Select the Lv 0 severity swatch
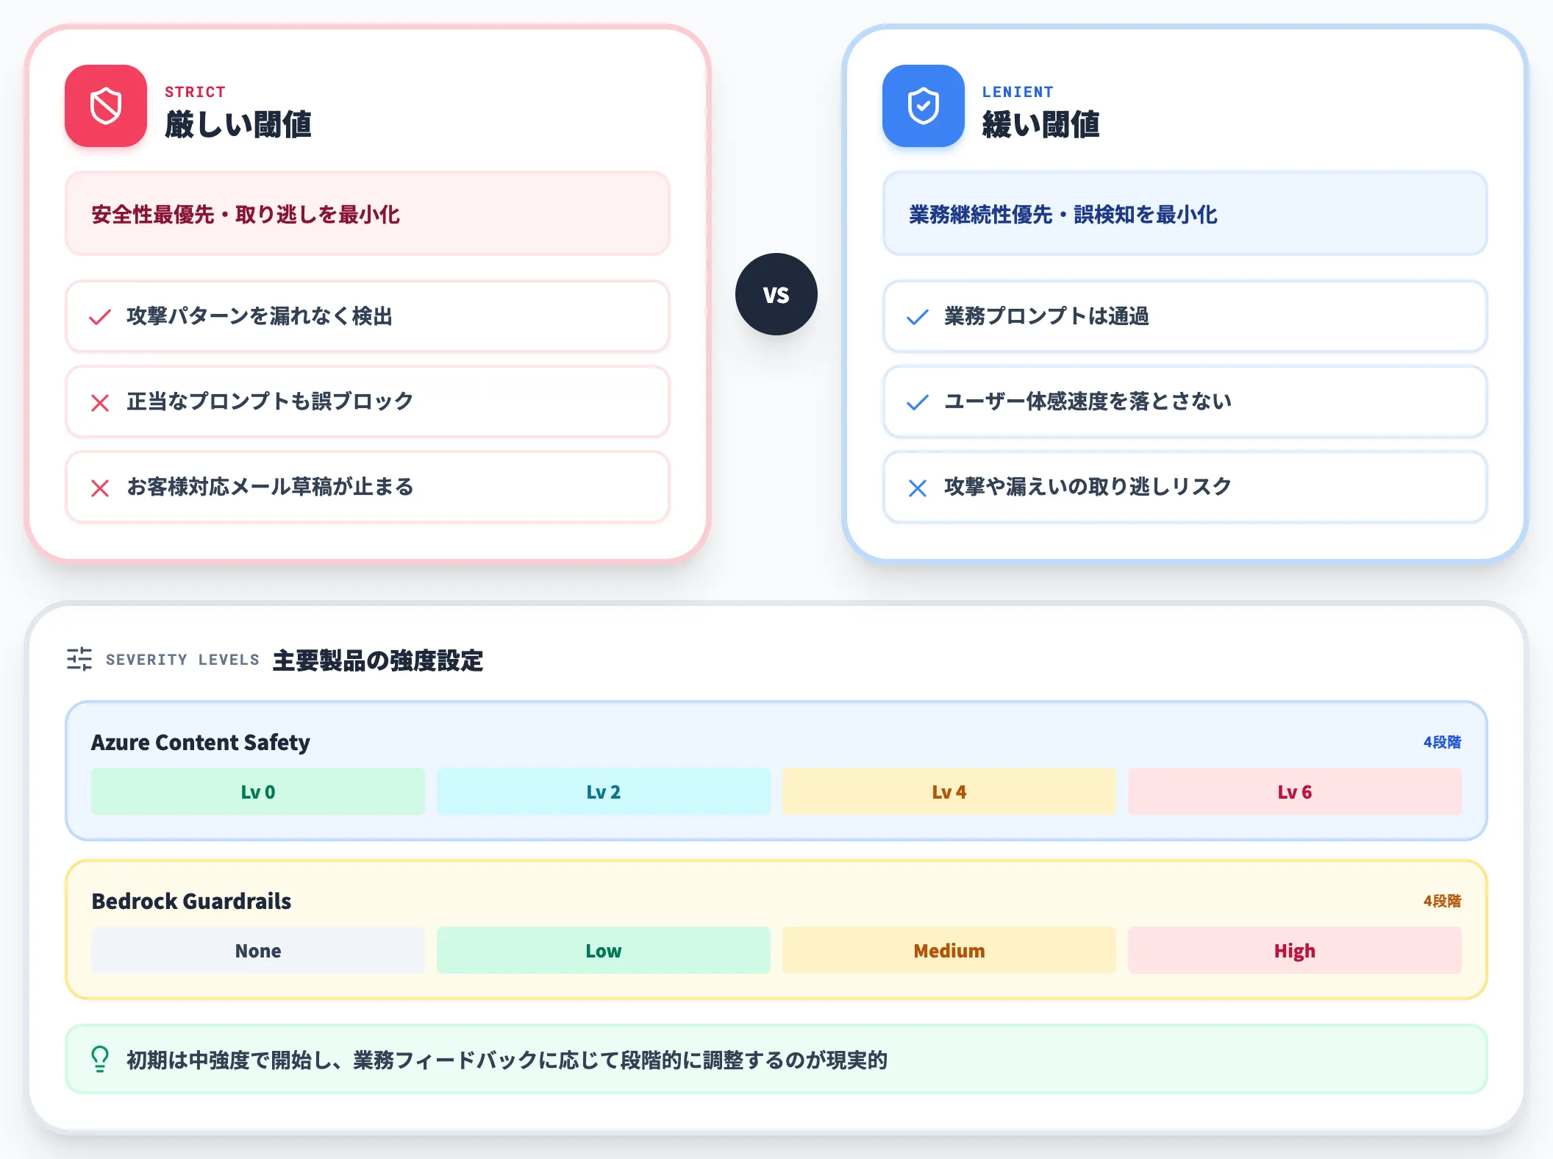1553x1159 pixels. pos(258,791)
